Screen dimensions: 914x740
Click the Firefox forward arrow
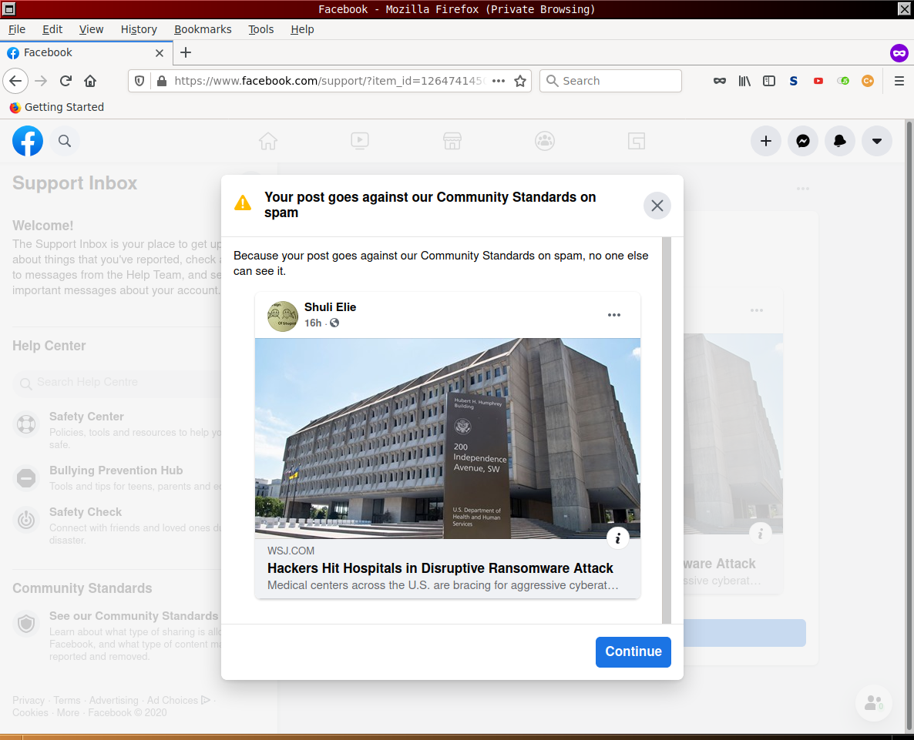tap(41, 81)
